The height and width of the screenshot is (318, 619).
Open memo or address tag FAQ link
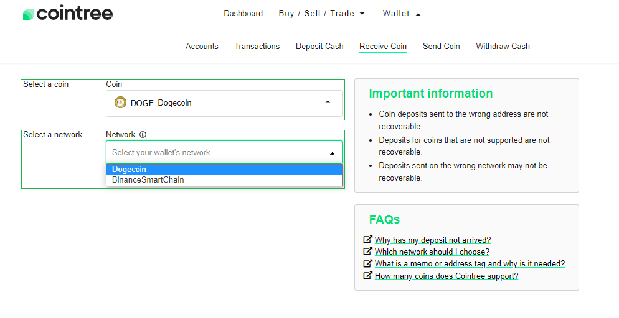pos(470,264)
